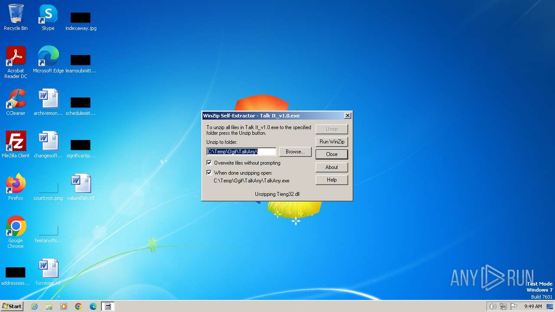
Task: Open FileZilla Client shortcut
Action: pyautogui.click(x=16, y=144)
